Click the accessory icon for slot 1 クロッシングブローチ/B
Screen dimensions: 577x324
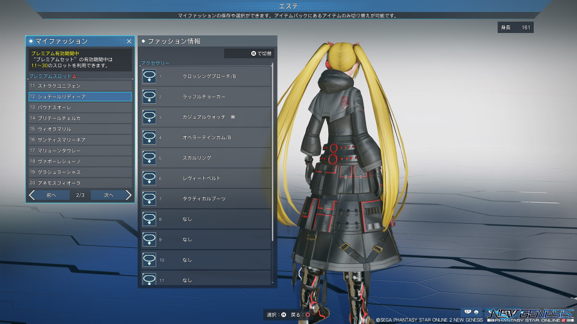(x=149, y=76)
